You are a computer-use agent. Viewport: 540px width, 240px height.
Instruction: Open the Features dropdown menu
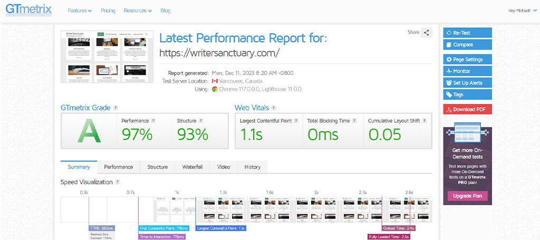point(80,11)
